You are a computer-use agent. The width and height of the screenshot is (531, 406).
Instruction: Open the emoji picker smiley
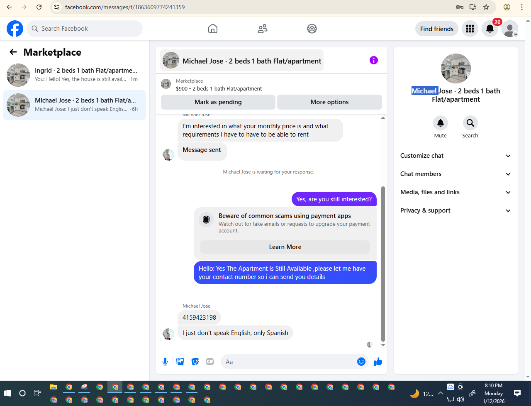coord(361,362)
